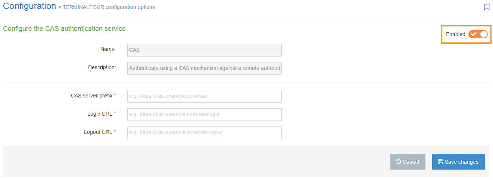
Task: Click the undo arrow icon in Cancel
Action: click(x=399, y=162)
